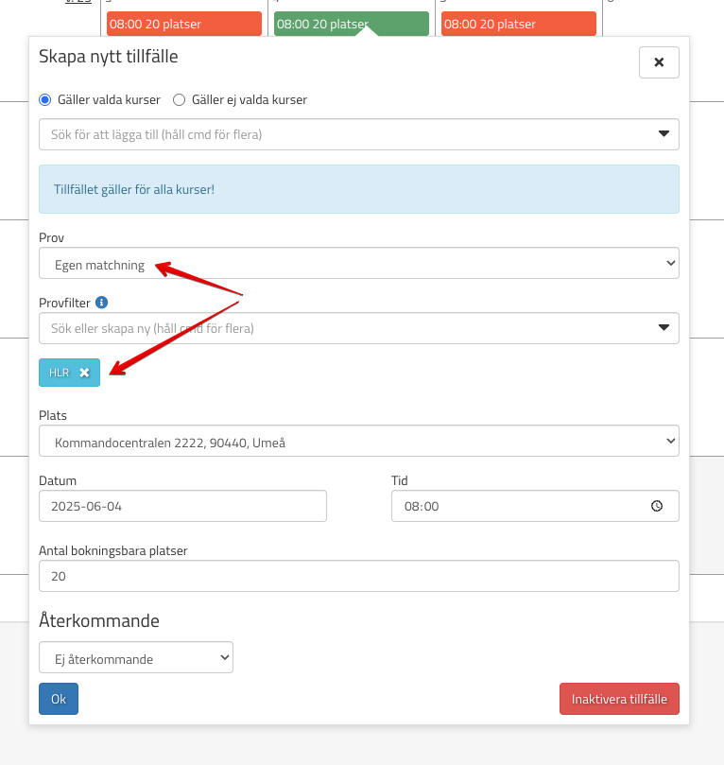724x765 pixels.
Task: Click the Provfilter search input
Action: 340,328
